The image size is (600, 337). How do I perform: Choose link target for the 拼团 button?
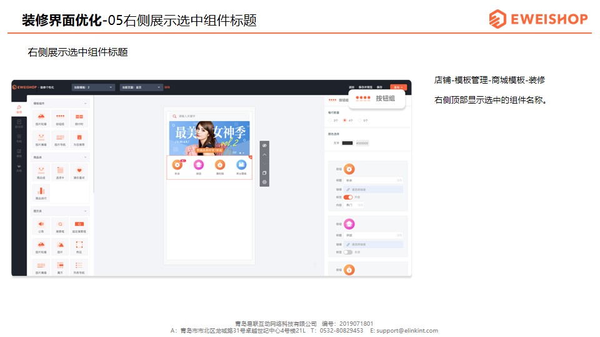pos(373,244)
